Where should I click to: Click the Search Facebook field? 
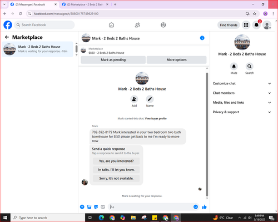[x=44, y=25]
